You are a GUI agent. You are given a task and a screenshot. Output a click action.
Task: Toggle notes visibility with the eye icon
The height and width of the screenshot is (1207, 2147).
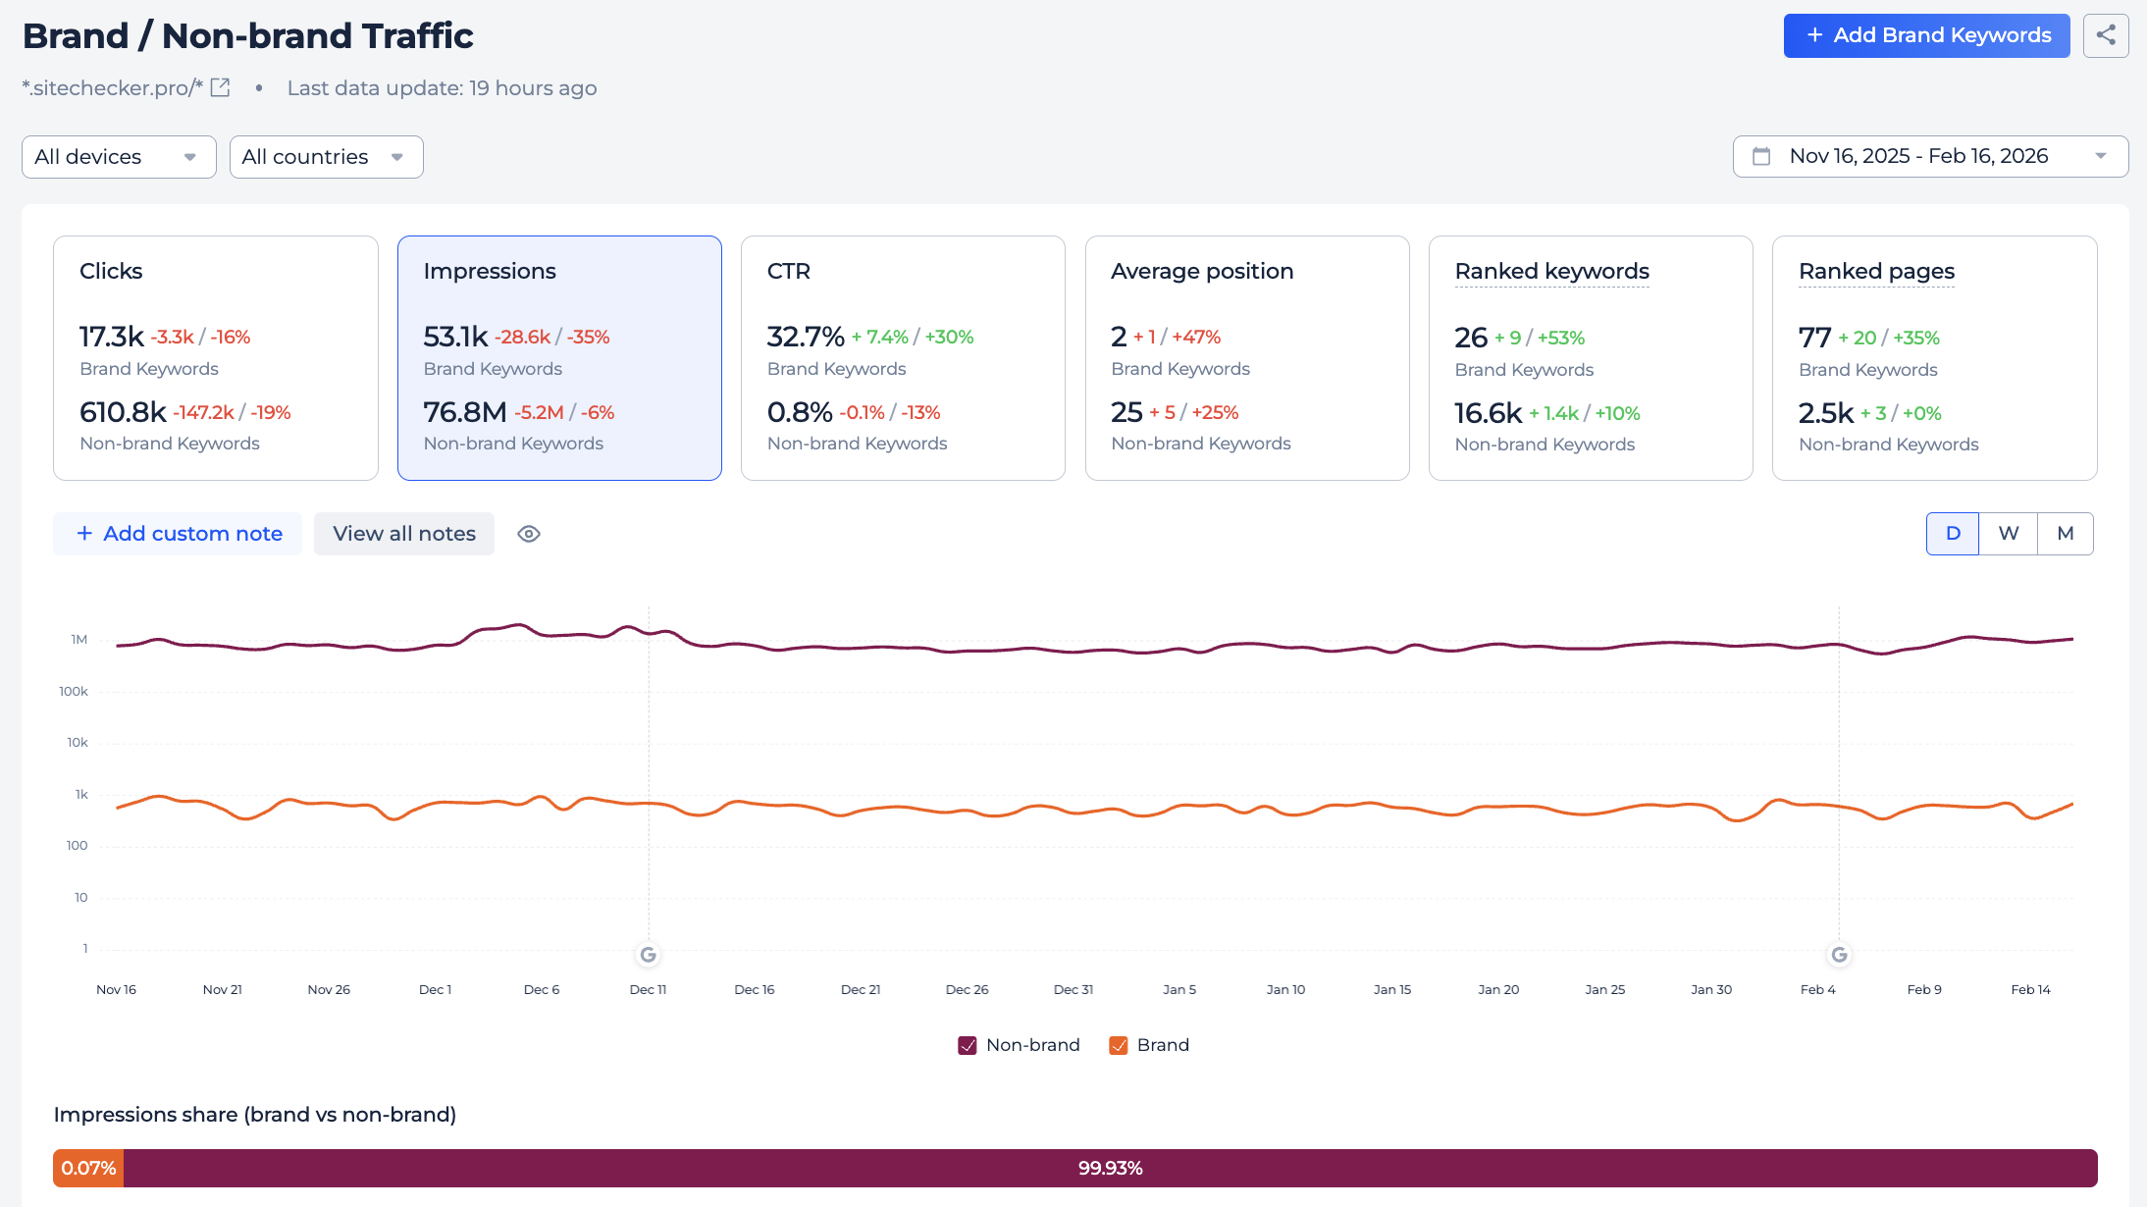tap(528, 533)
